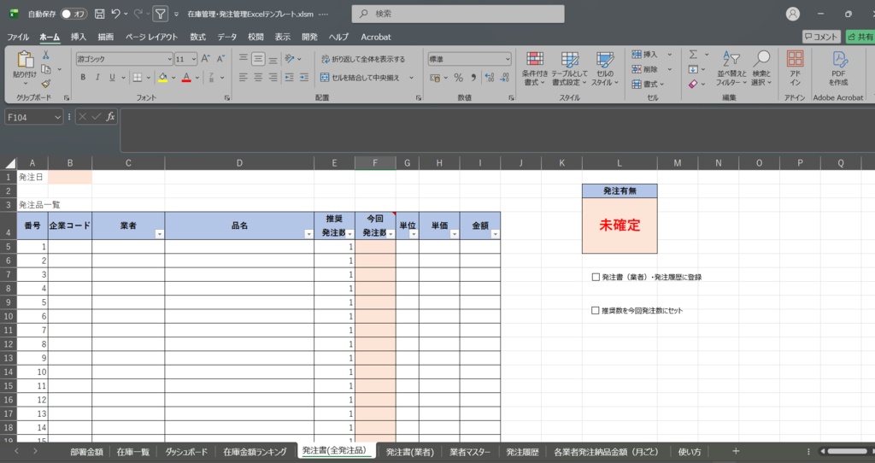Click the Add-ins (アドイン) icon
This screenshot has width=875, height=463.
(795, 68)
